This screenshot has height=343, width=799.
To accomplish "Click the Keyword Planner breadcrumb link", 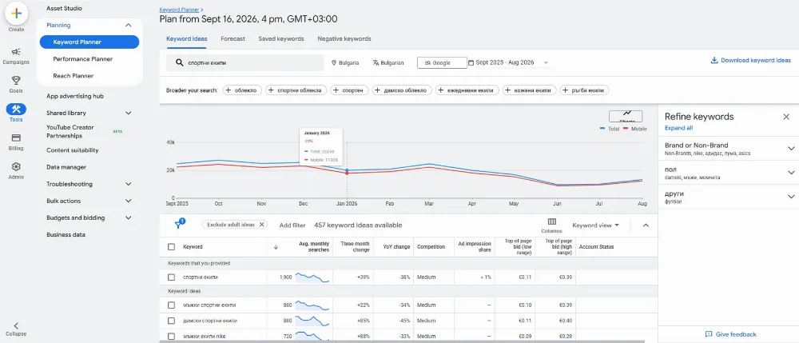I will [x=179, y=10].
